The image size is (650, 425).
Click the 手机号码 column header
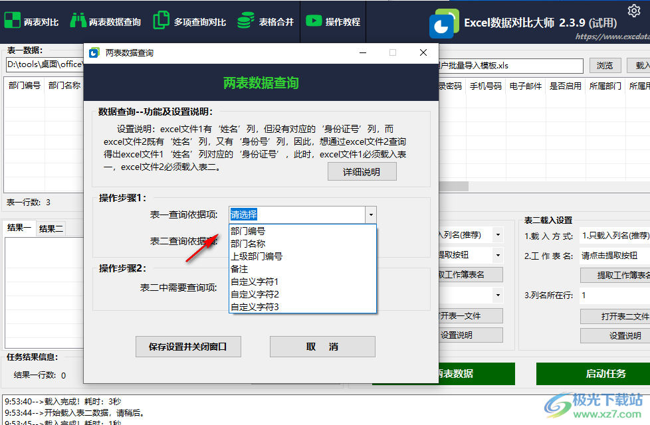click(x=485, y=86)
